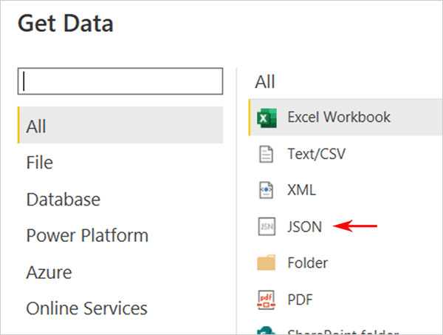
Task: Choose the Text/CSV connector label
Action: 316,154
